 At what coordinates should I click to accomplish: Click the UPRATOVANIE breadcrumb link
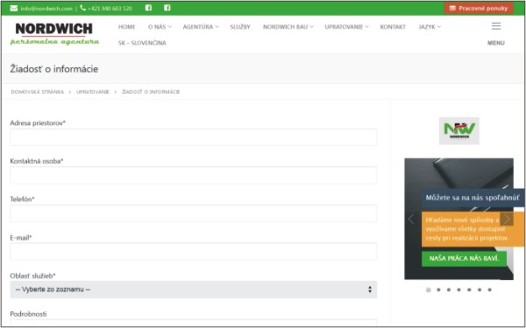(x=93, y=92)
